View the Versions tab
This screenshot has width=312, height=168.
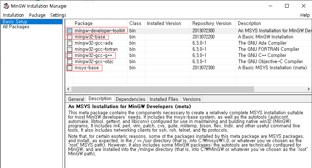click(x=192, y=99)
